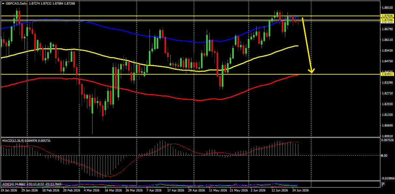Click the MACD(12,26,9) indicator label
The image size is (395, 194).
point(13,140)
